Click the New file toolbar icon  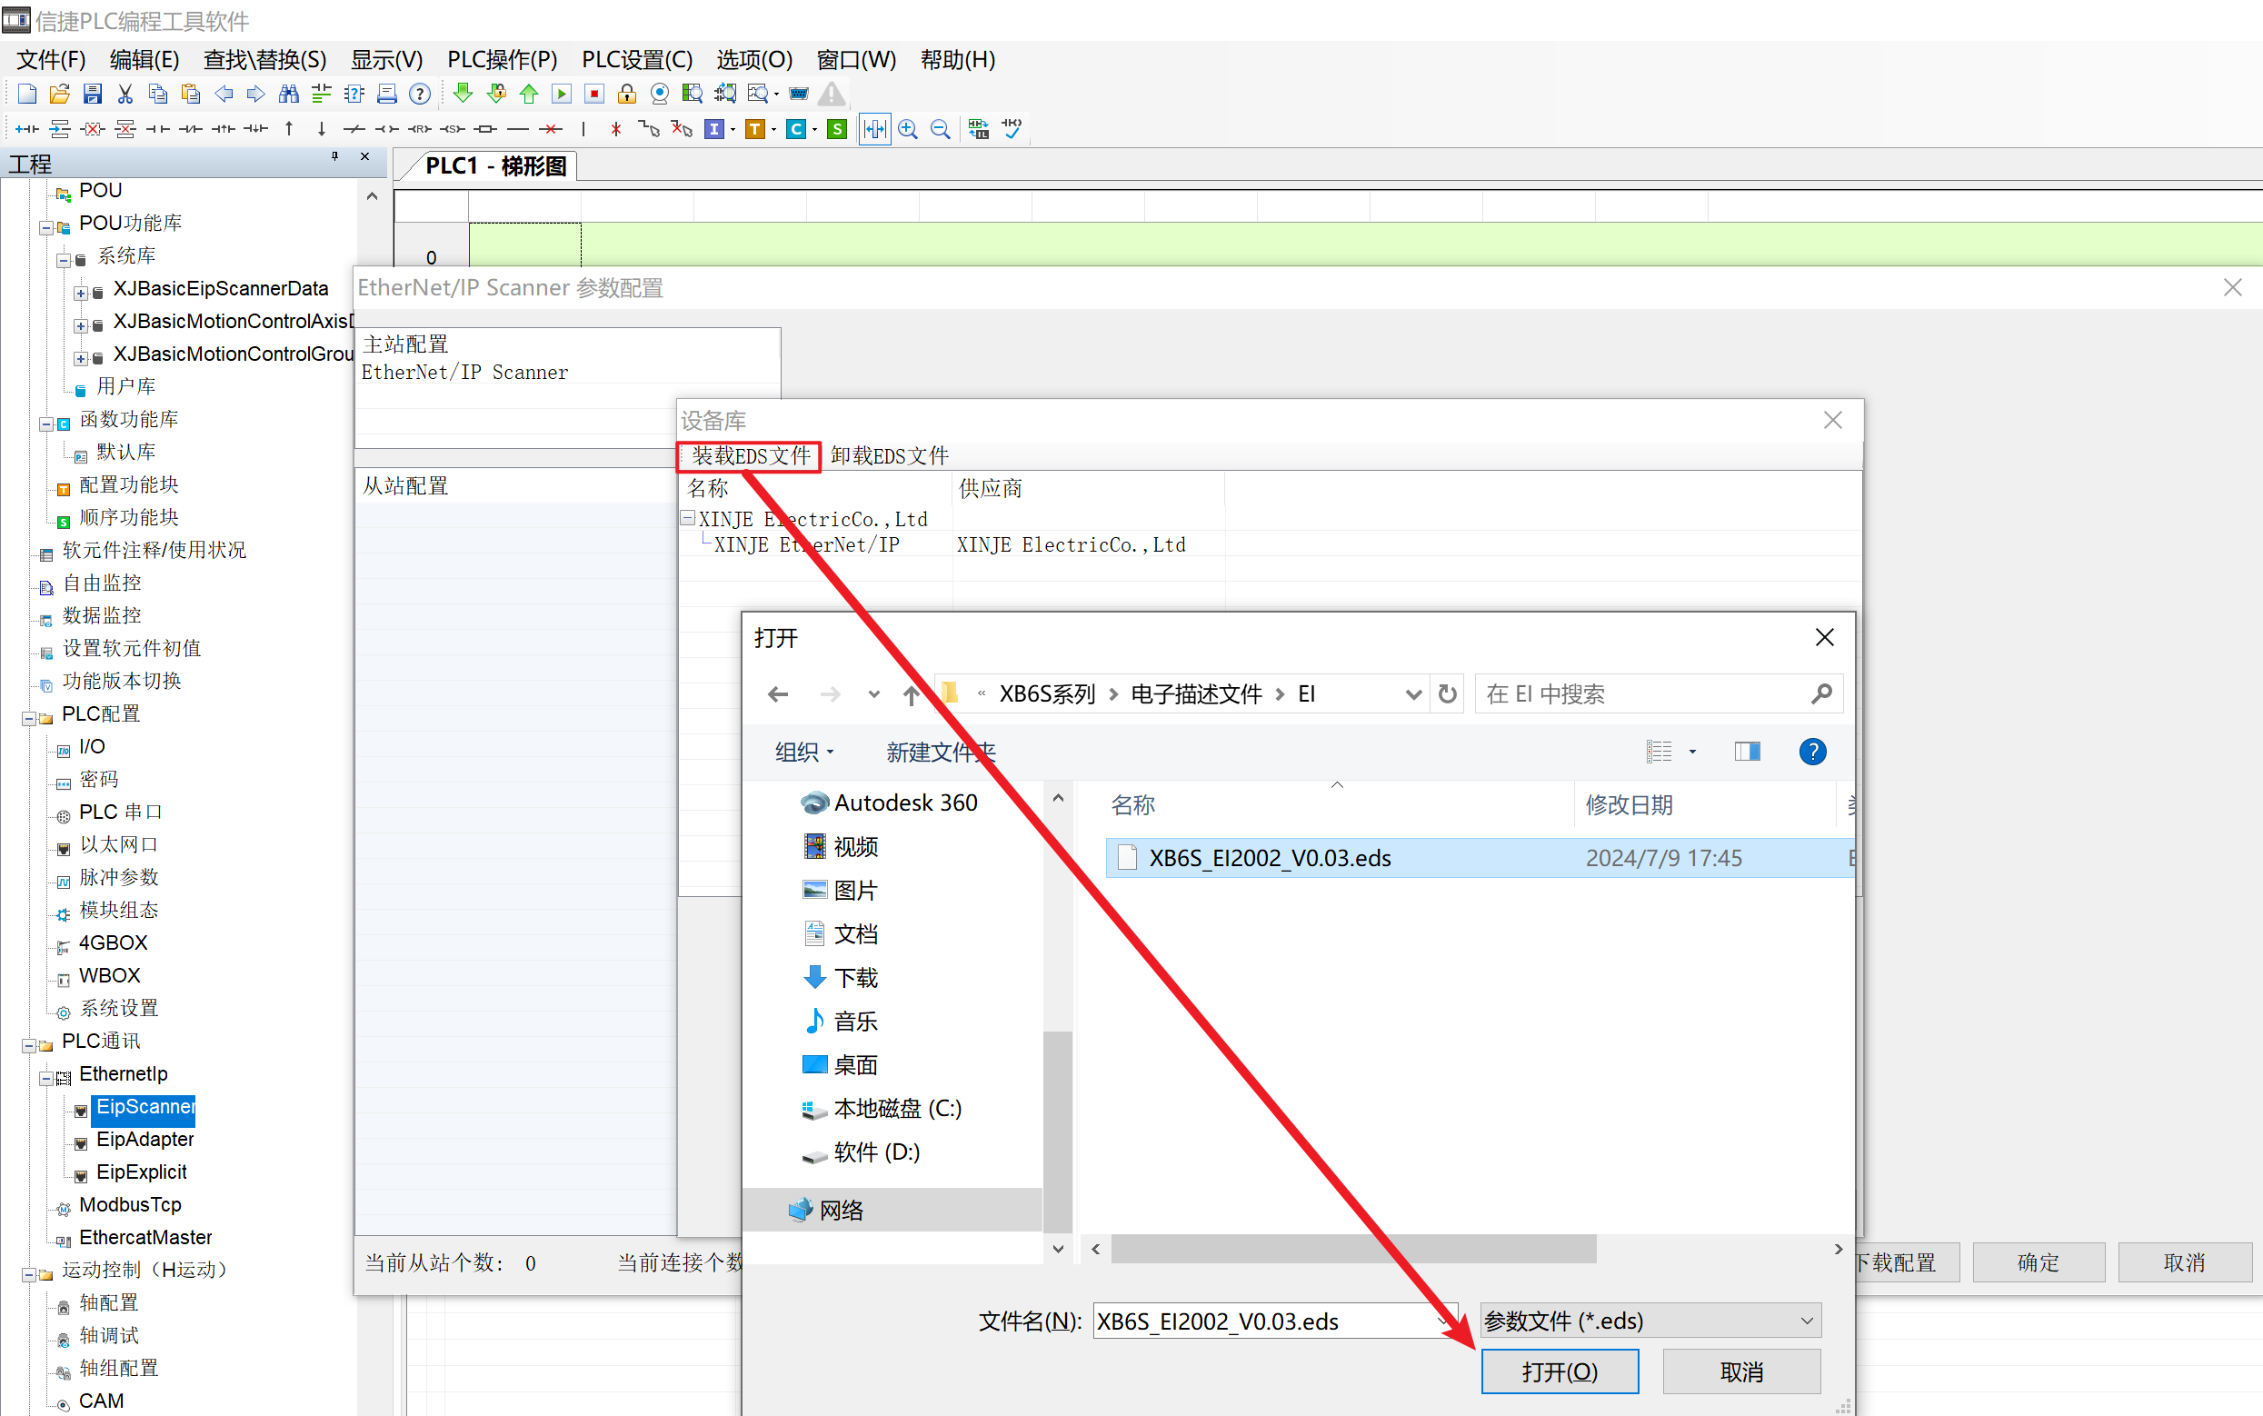27,94
